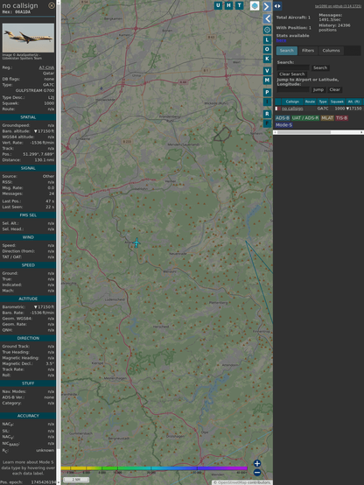Image resolution: width=364 pixels, height=485 pixels.
Task: Open the A7-CHA registration link
Action: (x=46, y=67)
